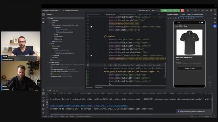Click the warnings indicator in editor top-right

click(160, 18)
